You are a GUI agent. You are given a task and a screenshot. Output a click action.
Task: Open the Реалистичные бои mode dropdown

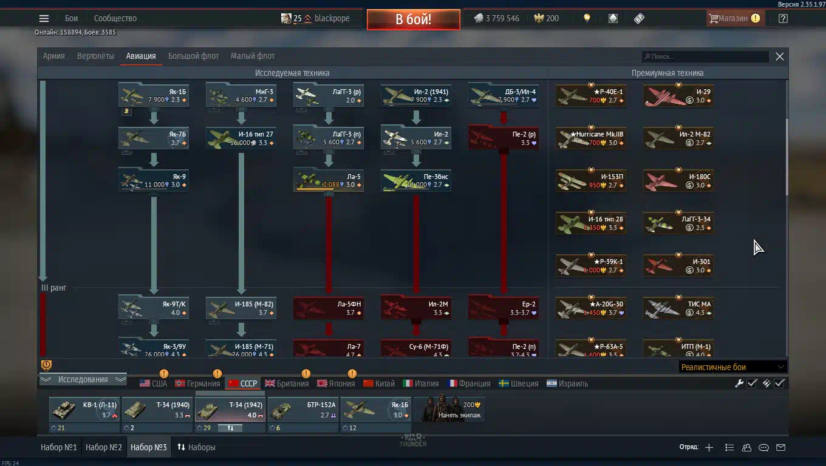pyautogui.click(x=732, y=366)
